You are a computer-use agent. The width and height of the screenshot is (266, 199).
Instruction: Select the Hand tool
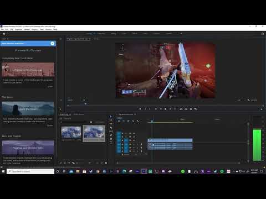click(x=111, y=139)
